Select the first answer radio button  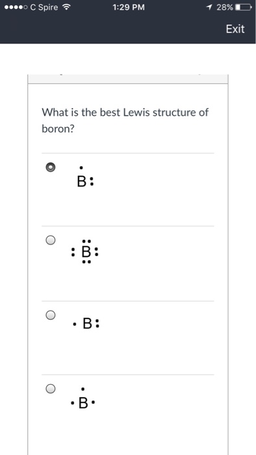51,167
